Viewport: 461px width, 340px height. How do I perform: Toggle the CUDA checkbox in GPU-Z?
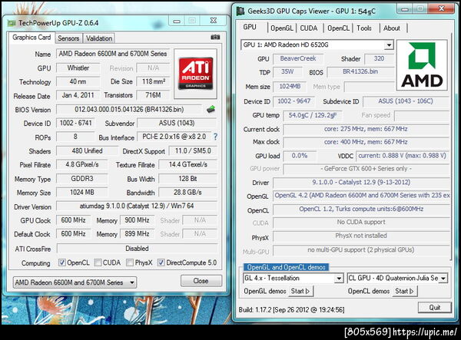click(98, 262)
